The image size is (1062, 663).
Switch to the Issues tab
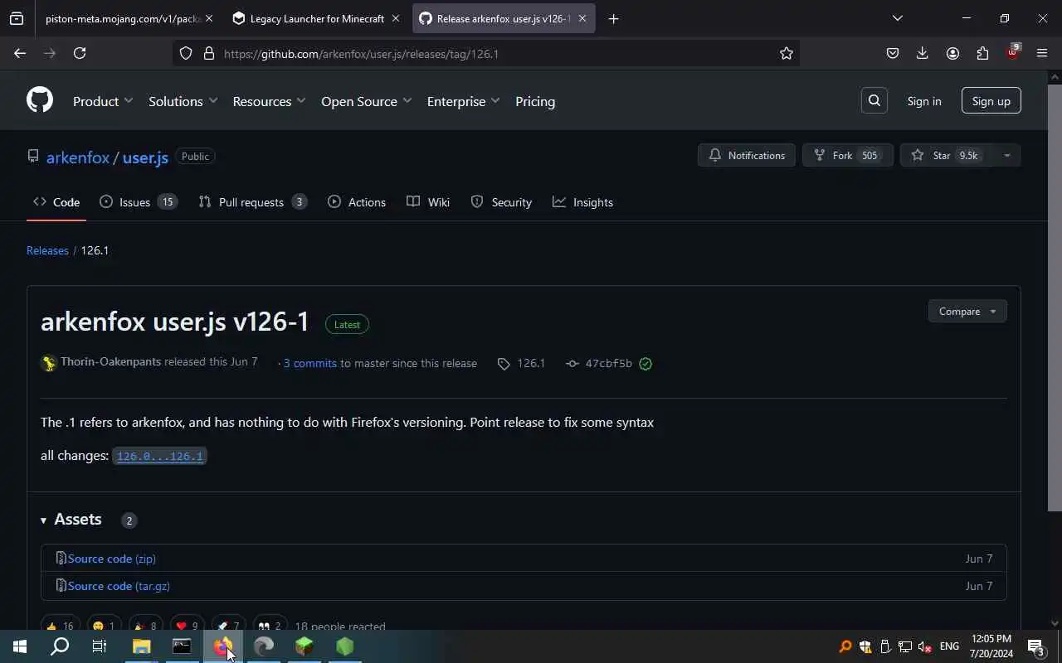(x=139, y=202)
